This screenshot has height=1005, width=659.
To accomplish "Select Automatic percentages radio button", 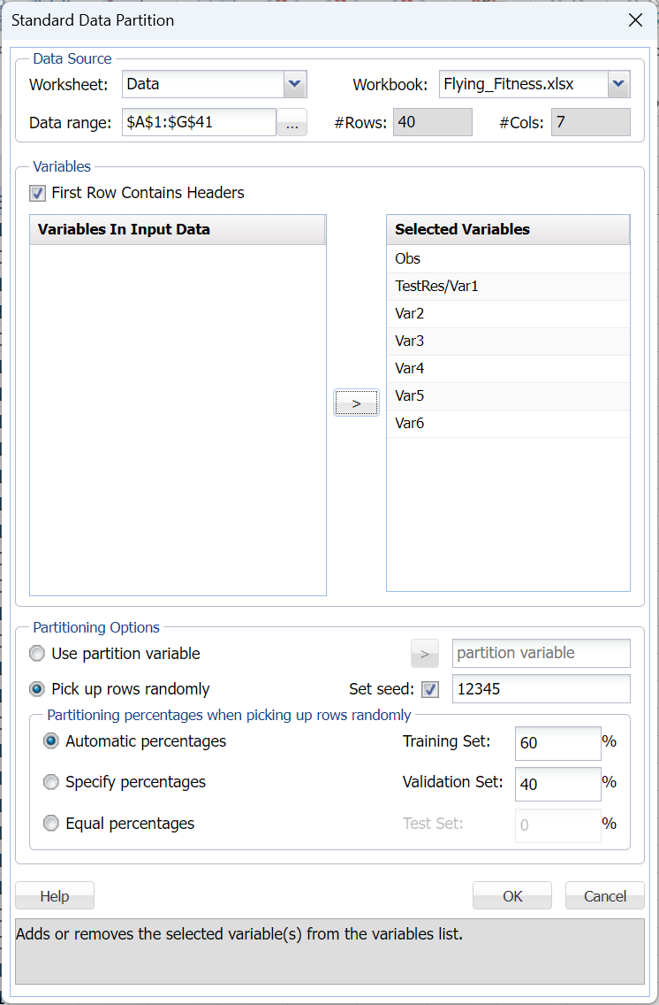I will (52, 741).
